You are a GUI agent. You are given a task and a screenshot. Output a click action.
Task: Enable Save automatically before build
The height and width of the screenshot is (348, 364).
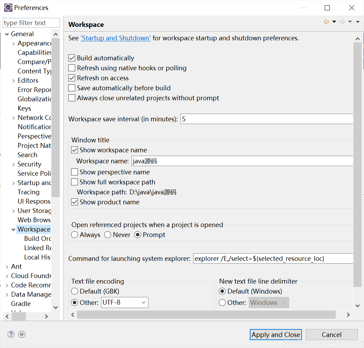pos(72,88)
